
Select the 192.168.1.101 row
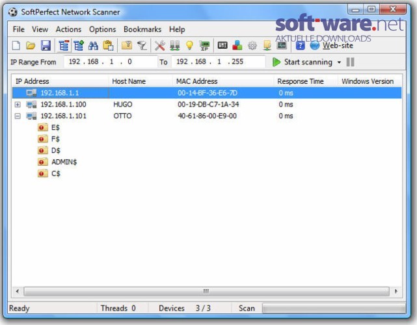[207, 116]
